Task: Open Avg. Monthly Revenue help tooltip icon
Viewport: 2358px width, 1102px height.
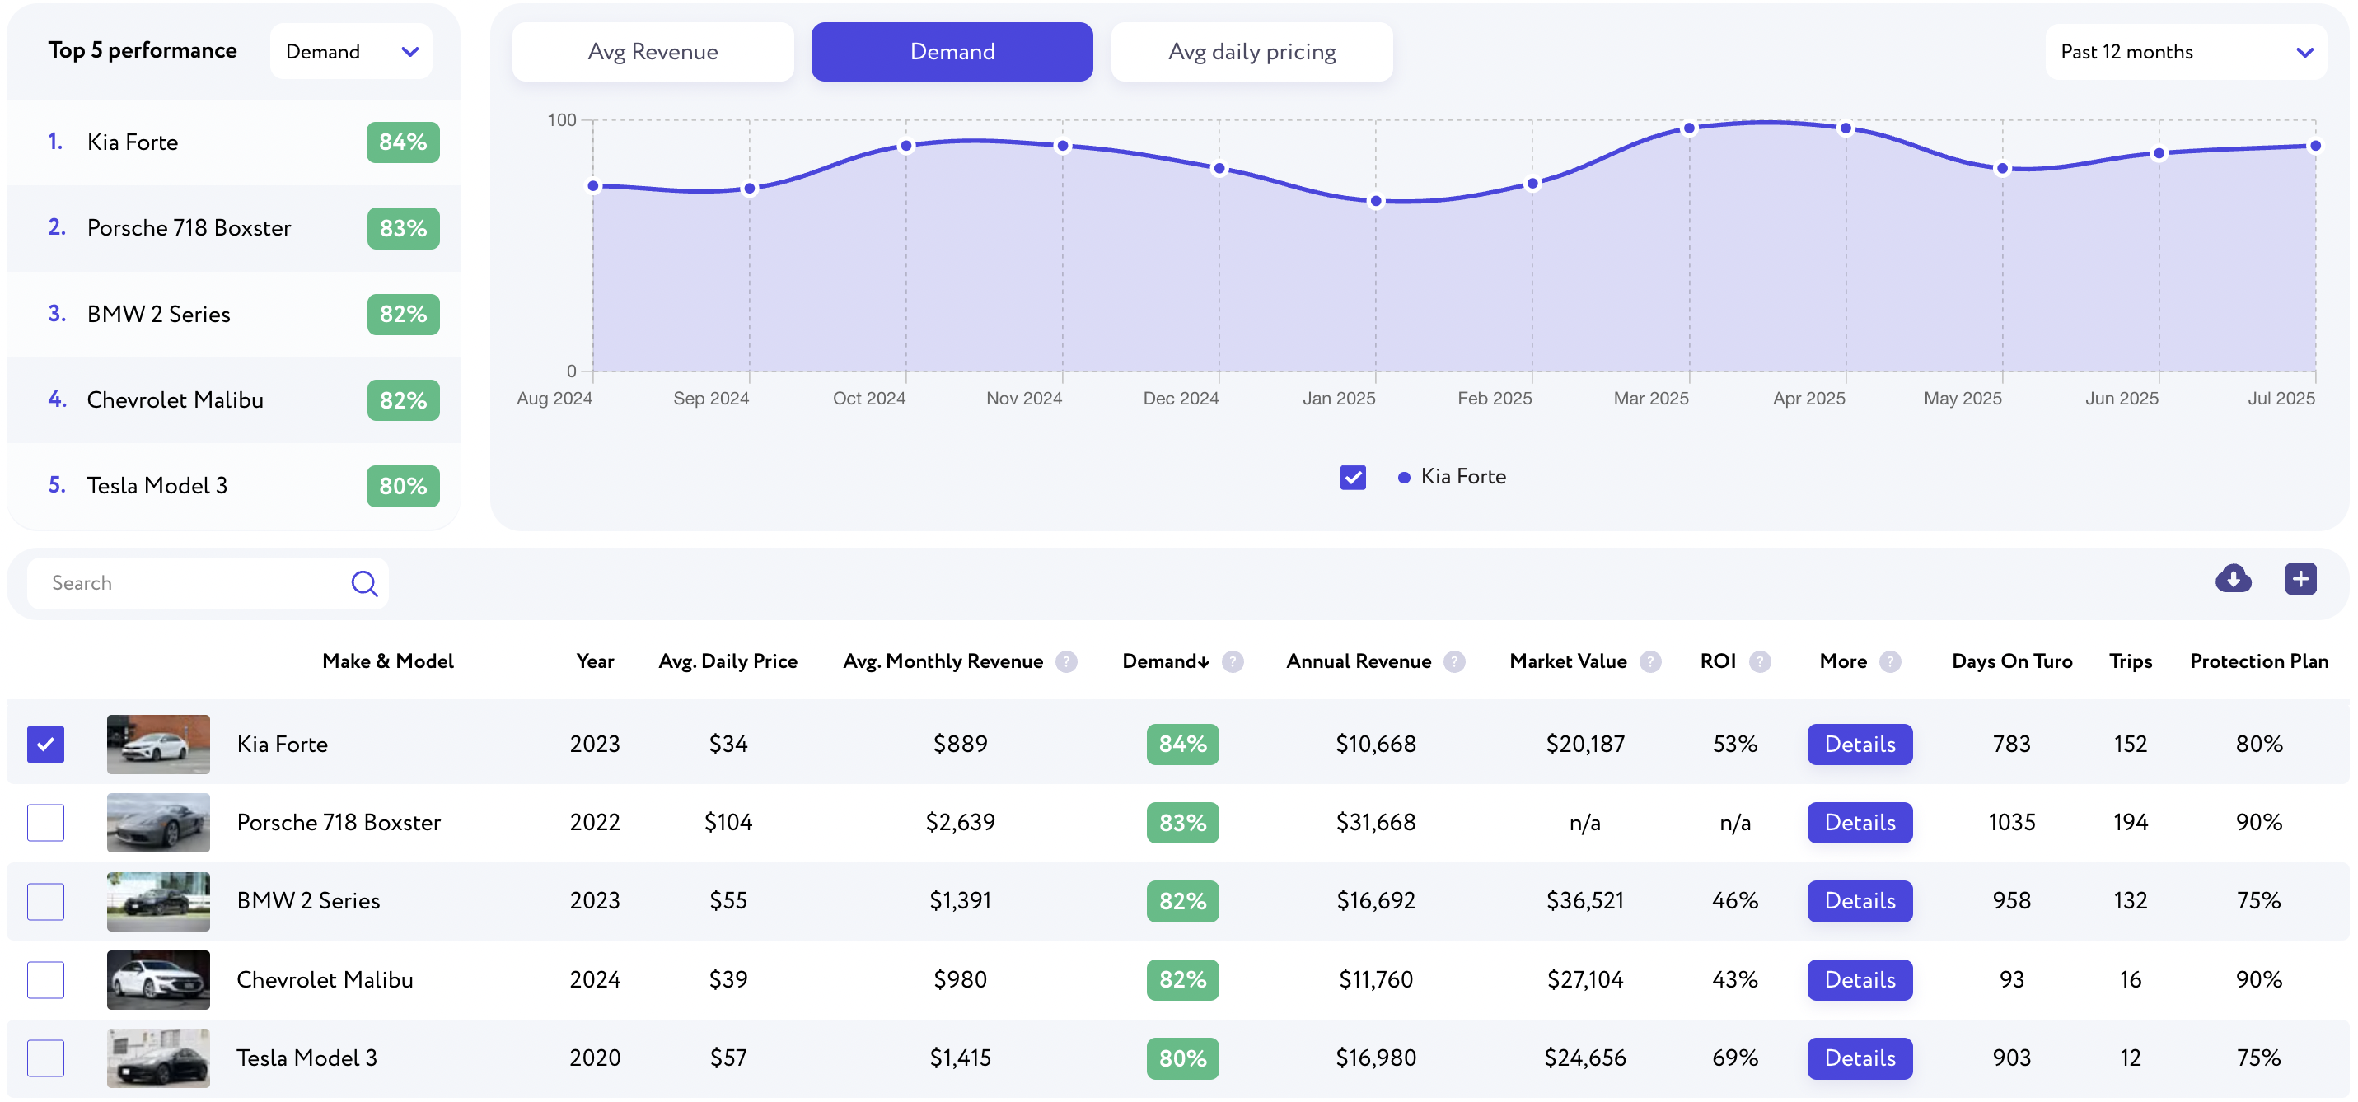Action: (x=1066, y=661)
